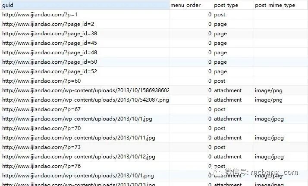Select the post_type column header
The width and height of the screenshot is (308, 186).
point(233,5)
